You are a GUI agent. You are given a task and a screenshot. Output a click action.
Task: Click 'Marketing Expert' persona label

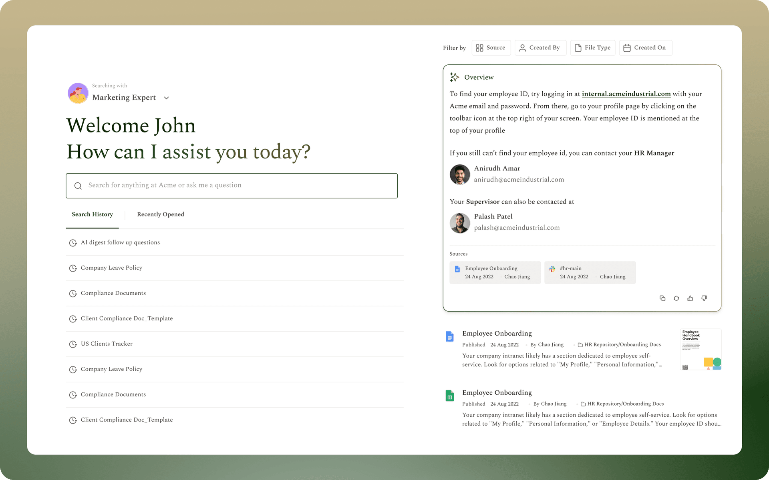coord(124,98)
